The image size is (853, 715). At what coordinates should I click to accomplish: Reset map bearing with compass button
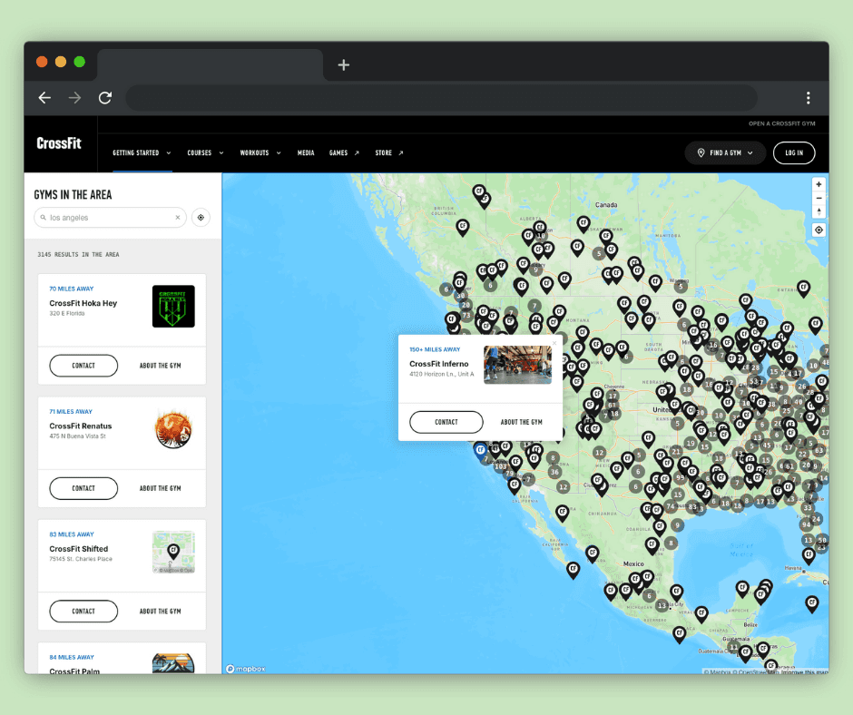coord(819,211)
